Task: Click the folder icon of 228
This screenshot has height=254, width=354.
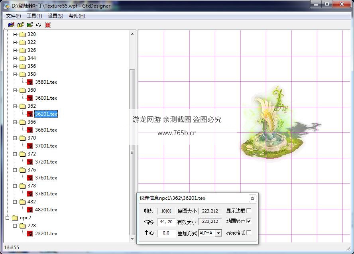Action: click(x=22, y=226)
